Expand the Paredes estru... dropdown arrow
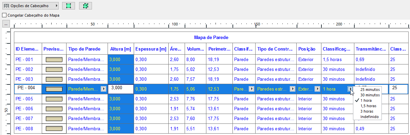This screenshot has height=135, width=410. point(292,89)
